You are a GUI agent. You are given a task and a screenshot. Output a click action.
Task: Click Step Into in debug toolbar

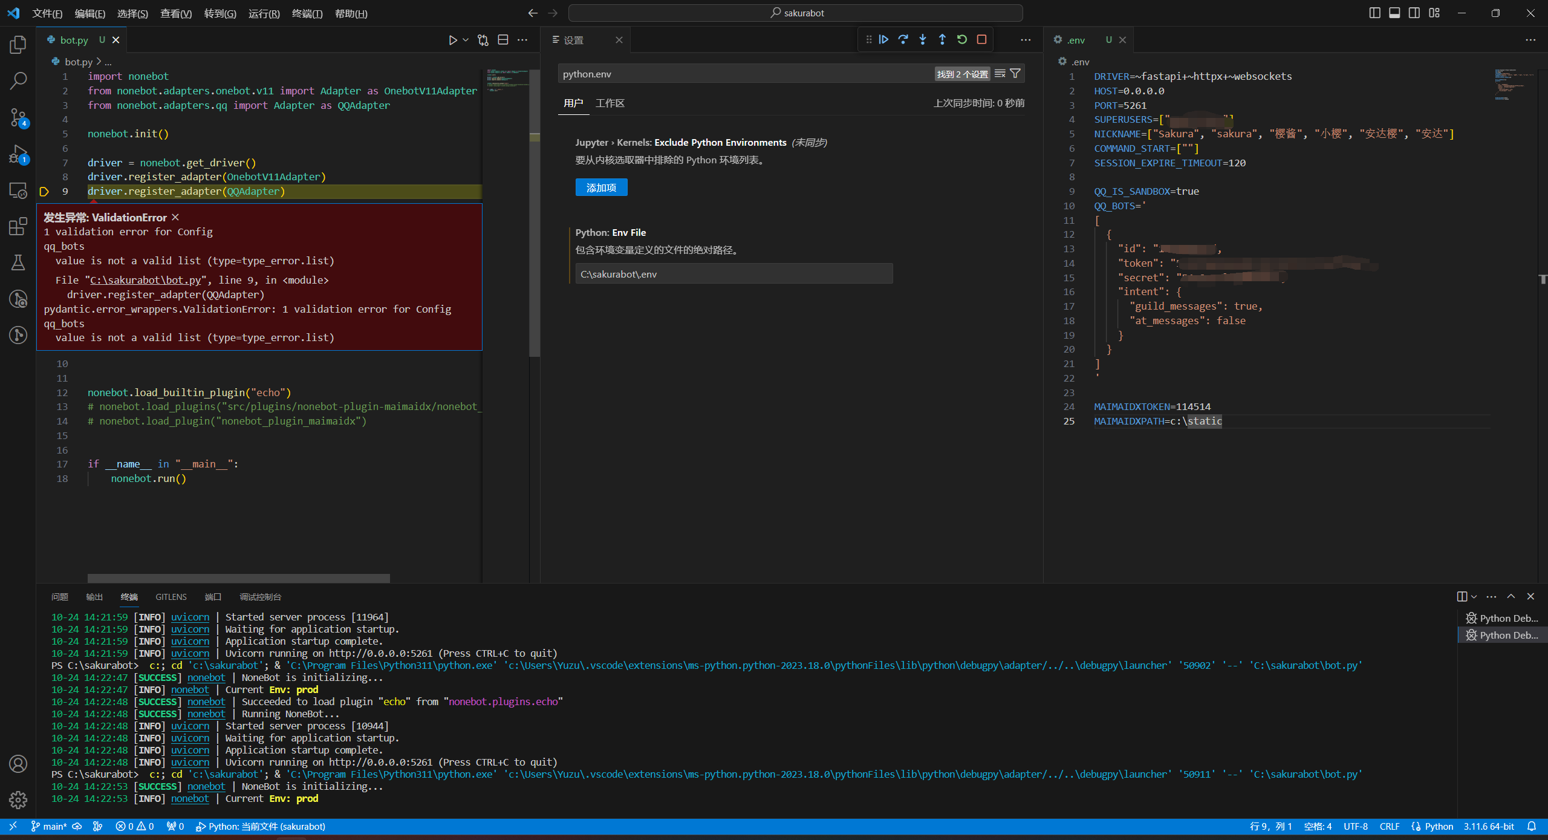[923, 39]
